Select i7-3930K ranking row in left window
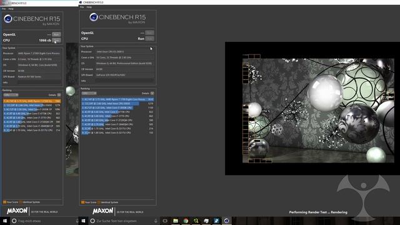Image resolution: width=400 pixels, height=225 pixels. pyautogui.click(x=32, y=109)
